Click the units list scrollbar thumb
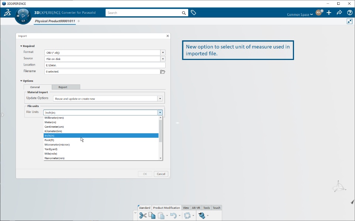The height and width of the screenshot is (221, 355). coord(160,131)
